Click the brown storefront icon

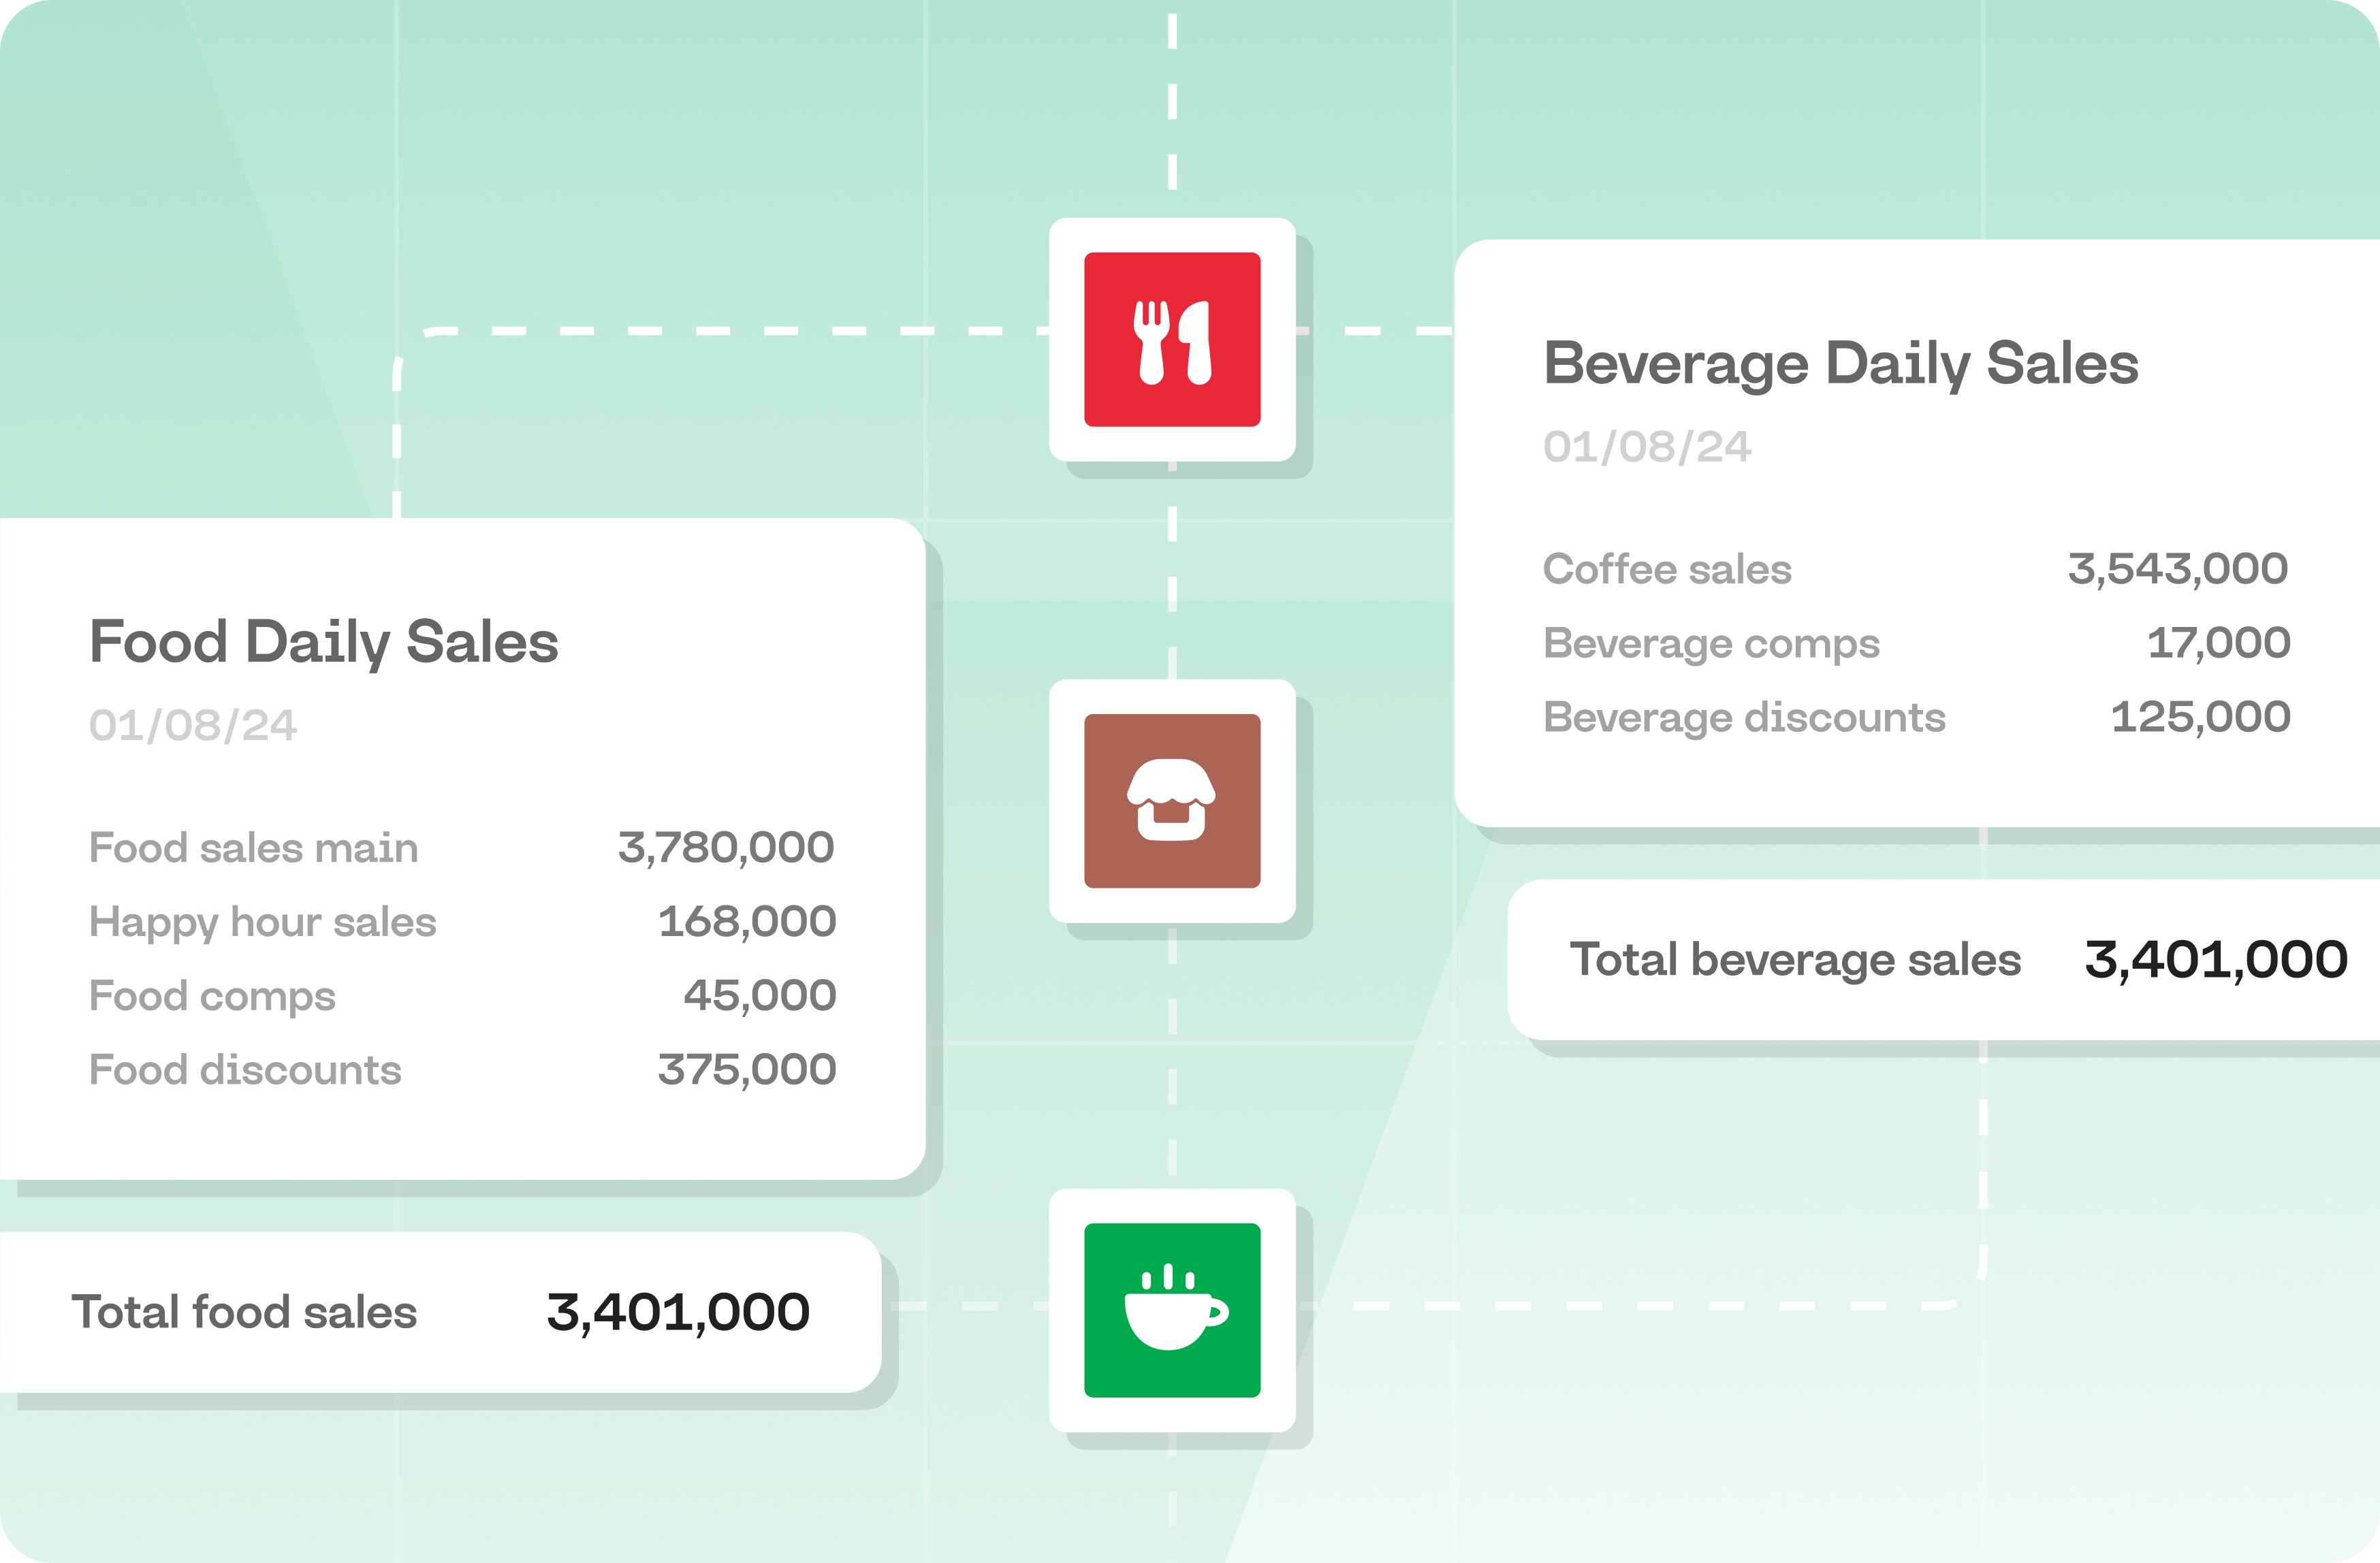pos(1172,801)
